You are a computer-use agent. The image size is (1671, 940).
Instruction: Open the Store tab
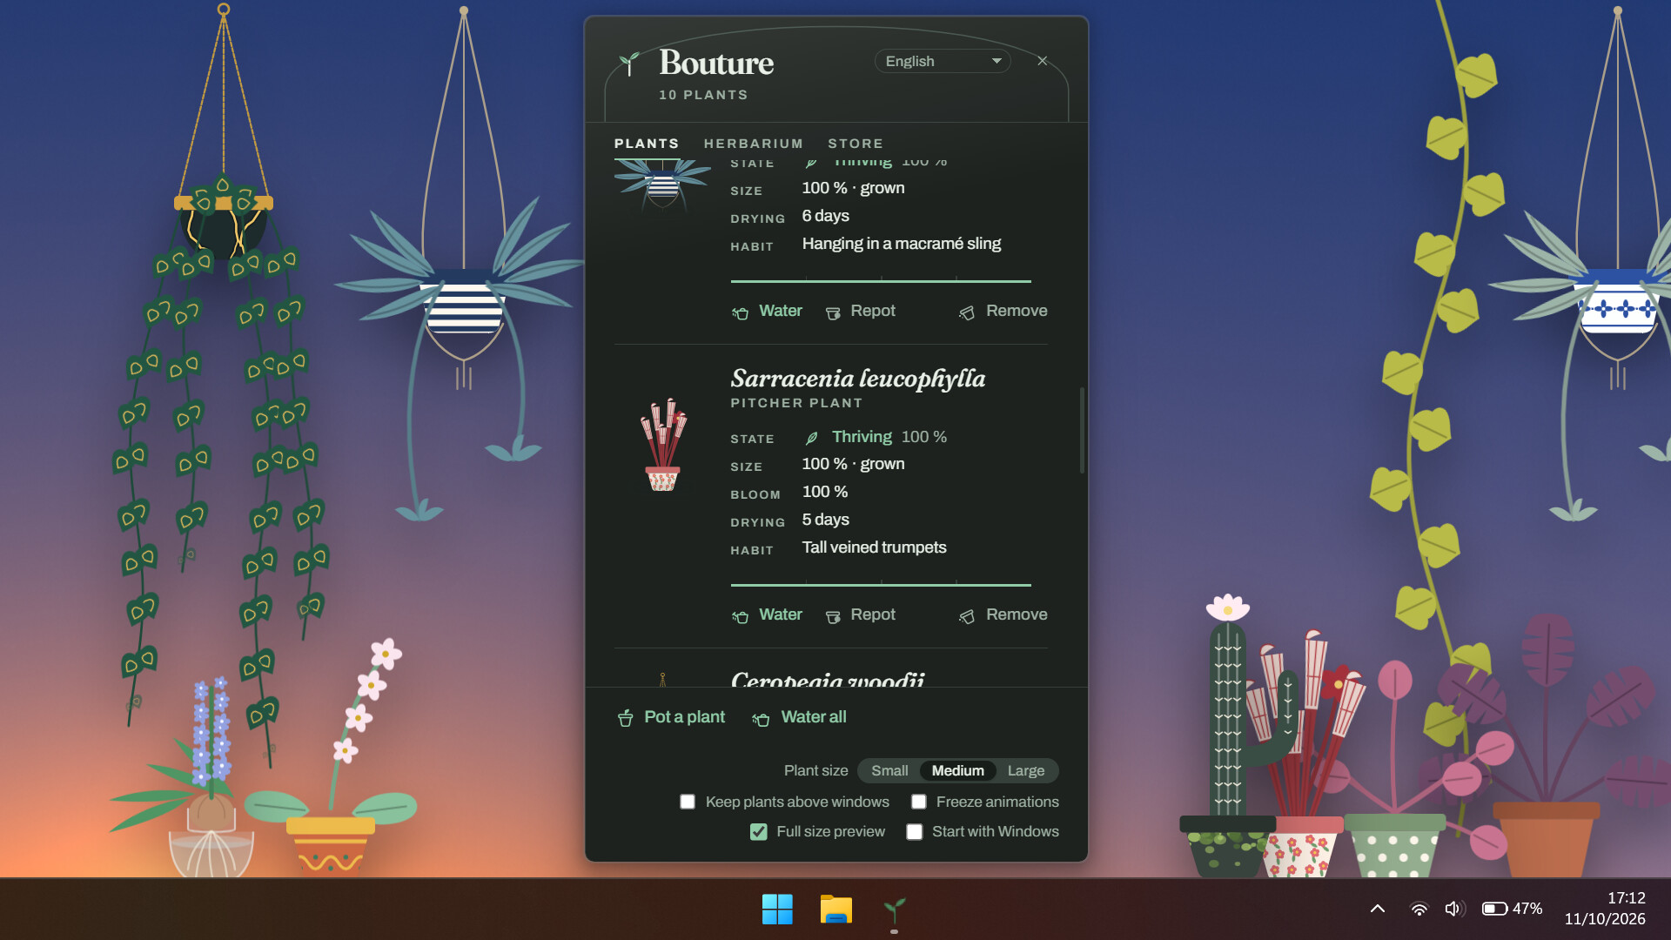tap(855, 144)
